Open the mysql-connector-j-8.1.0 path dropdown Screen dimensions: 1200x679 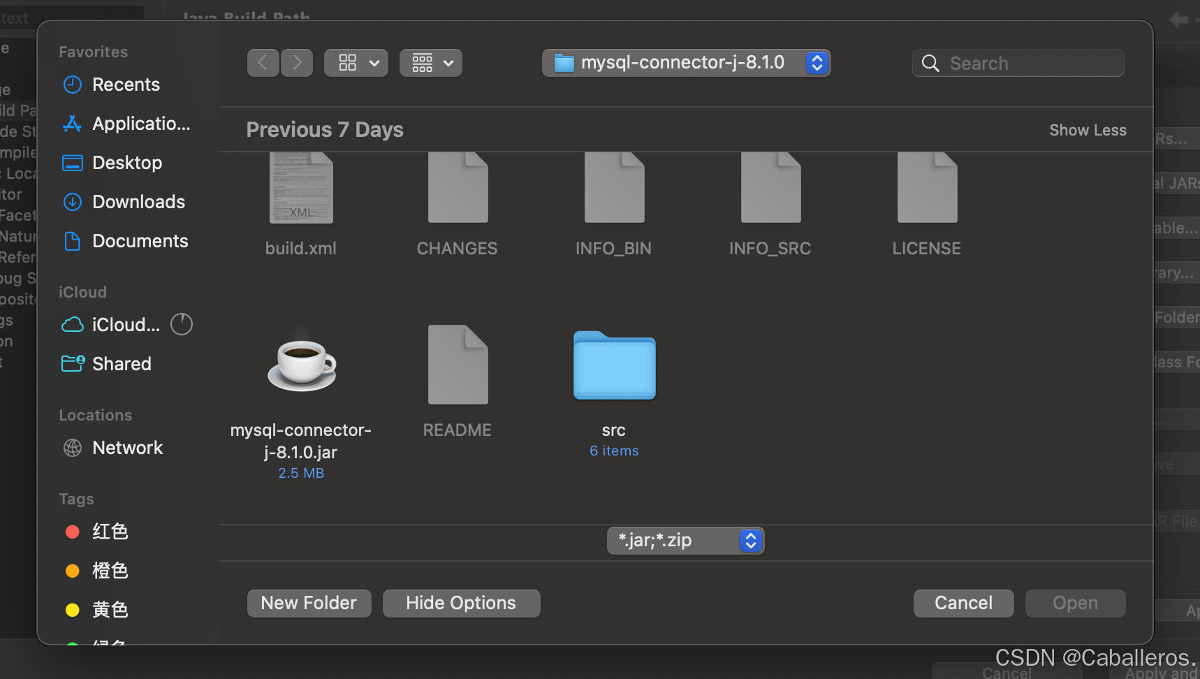pos(685,62)
